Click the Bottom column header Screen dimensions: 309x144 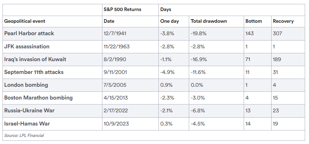coord(253,21)
